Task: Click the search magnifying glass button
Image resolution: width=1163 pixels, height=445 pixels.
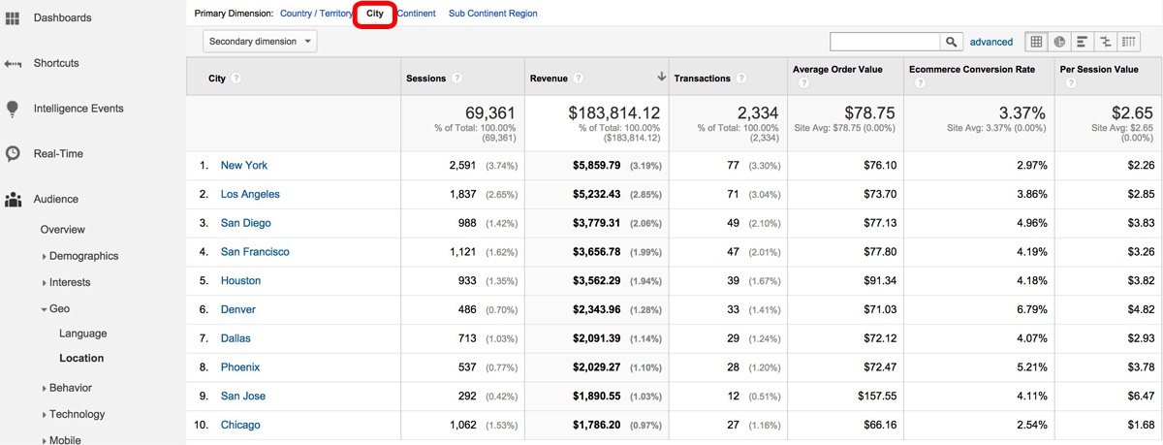Action: (953, 42)
